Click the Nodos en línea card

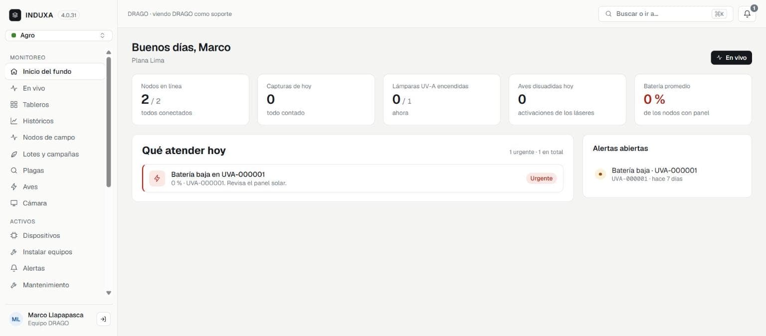point(191,100)
